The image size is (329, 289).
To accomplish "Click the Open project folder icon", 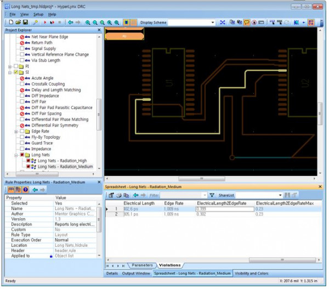I will click(x=18, y=22).
